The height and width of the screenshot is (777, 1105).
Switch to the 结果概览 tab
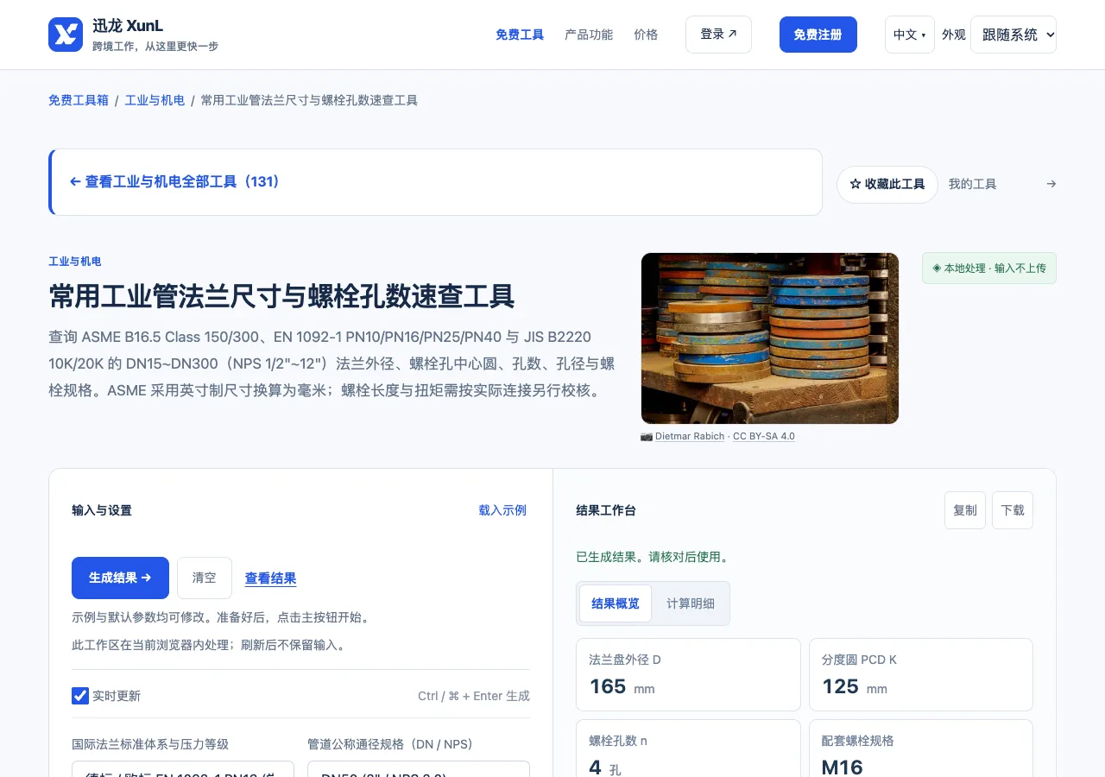click(x=616, y=603)
